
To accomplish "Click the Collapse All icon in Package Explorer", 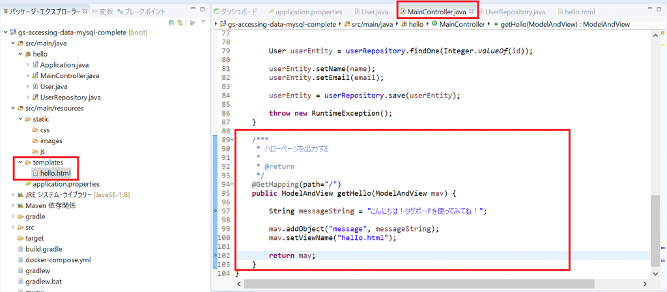I will 171,23.
